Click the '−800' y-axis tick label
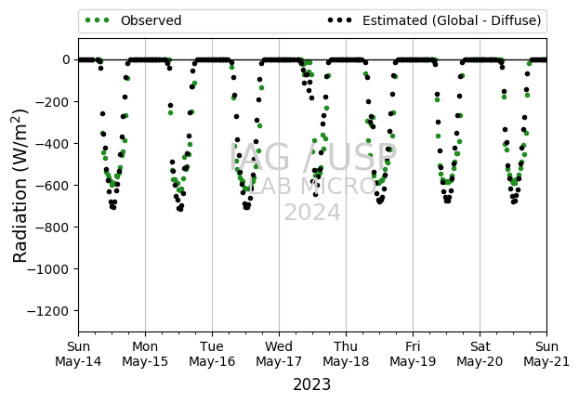579x403 pixels. 52,227
